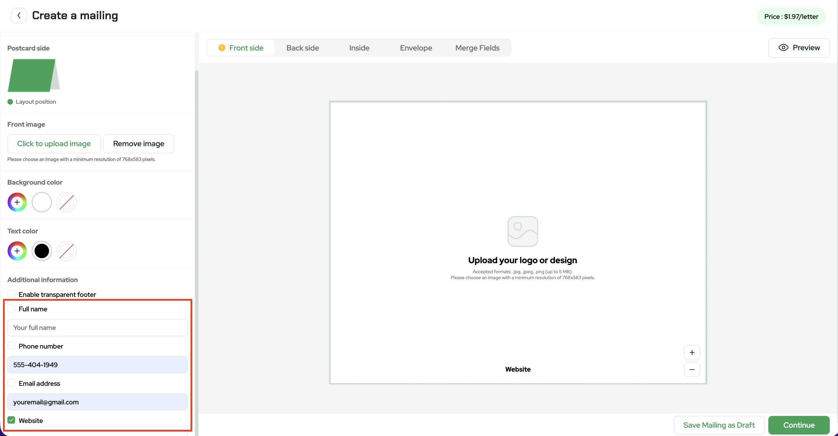
Task: Check the Full name checkbox
Action: coord(12,308)
